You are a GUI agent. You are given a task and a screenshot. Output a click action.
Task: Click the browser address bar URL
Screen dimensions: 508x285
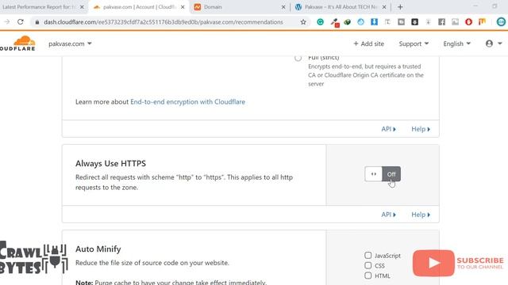pyautogui.click(x=164, y=22)
